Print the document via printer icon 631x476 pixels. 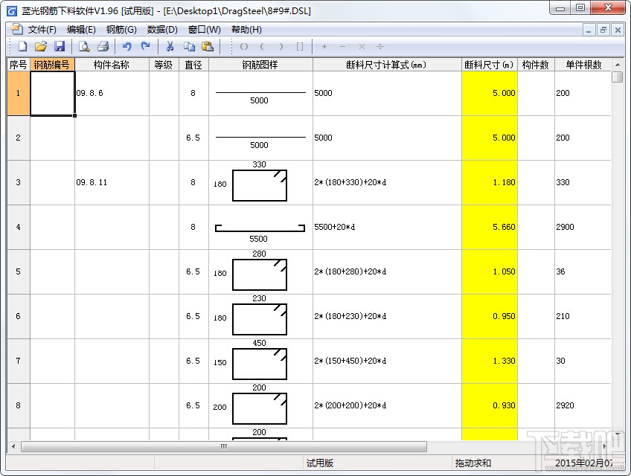103,47
